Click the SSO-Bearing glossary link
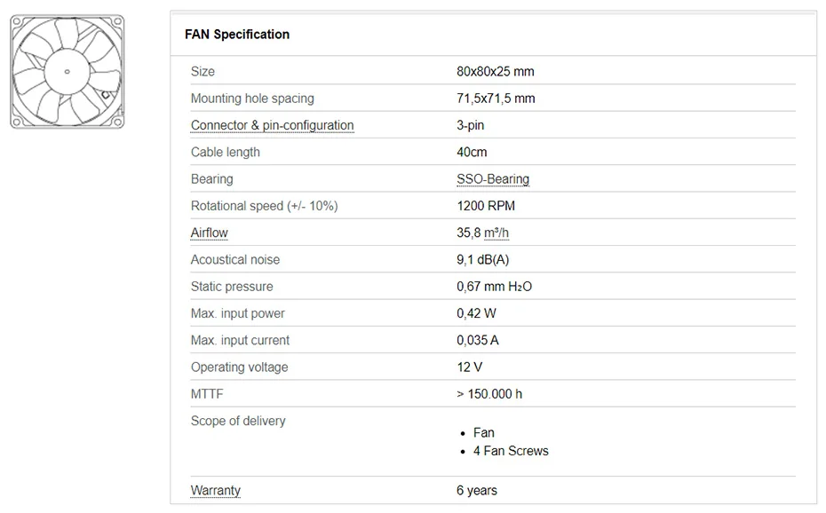The width and height of the screenshot is (826, 513). pyautogui.click(x=493, y=179)
